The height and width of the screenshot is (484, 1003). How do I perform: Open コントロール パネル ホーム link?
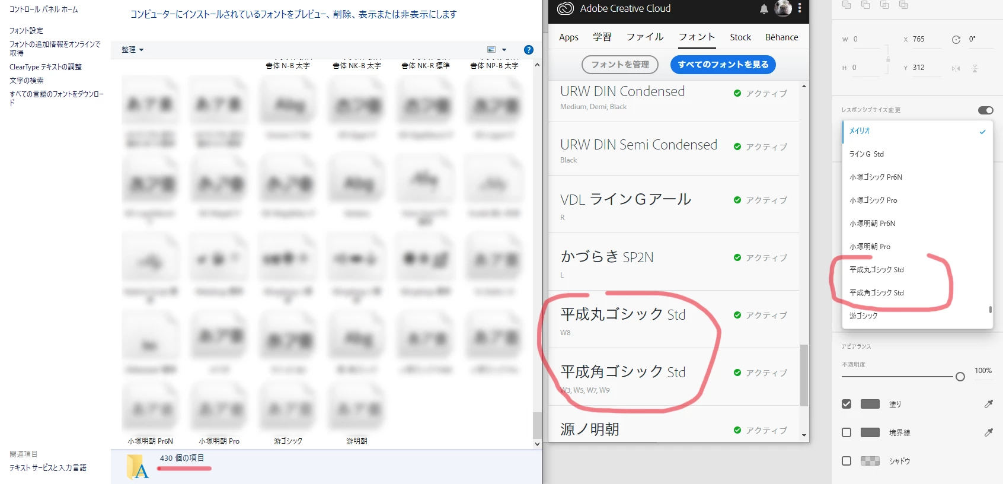click(x=43, y=9)
